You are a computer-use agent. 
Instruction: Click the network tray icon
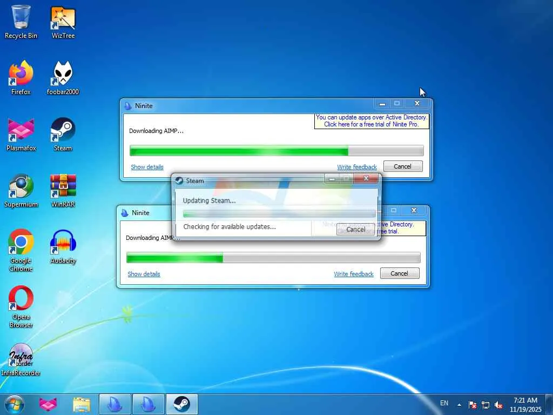pyautogui.click(x=485, y=405)
